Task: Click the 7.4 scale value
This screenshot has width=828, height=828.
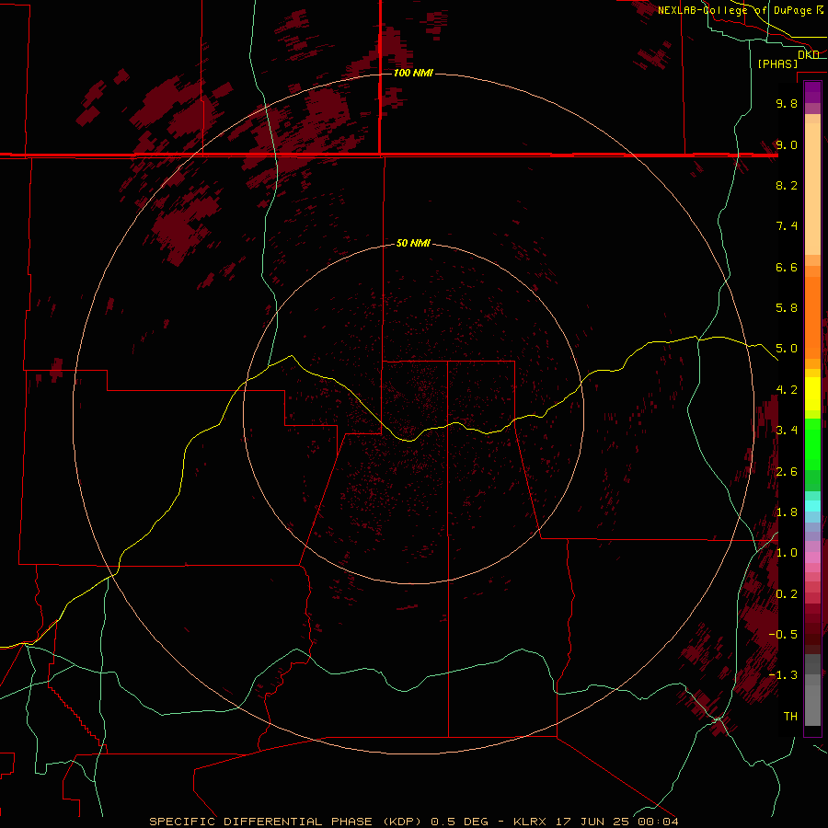Action: 787,226
